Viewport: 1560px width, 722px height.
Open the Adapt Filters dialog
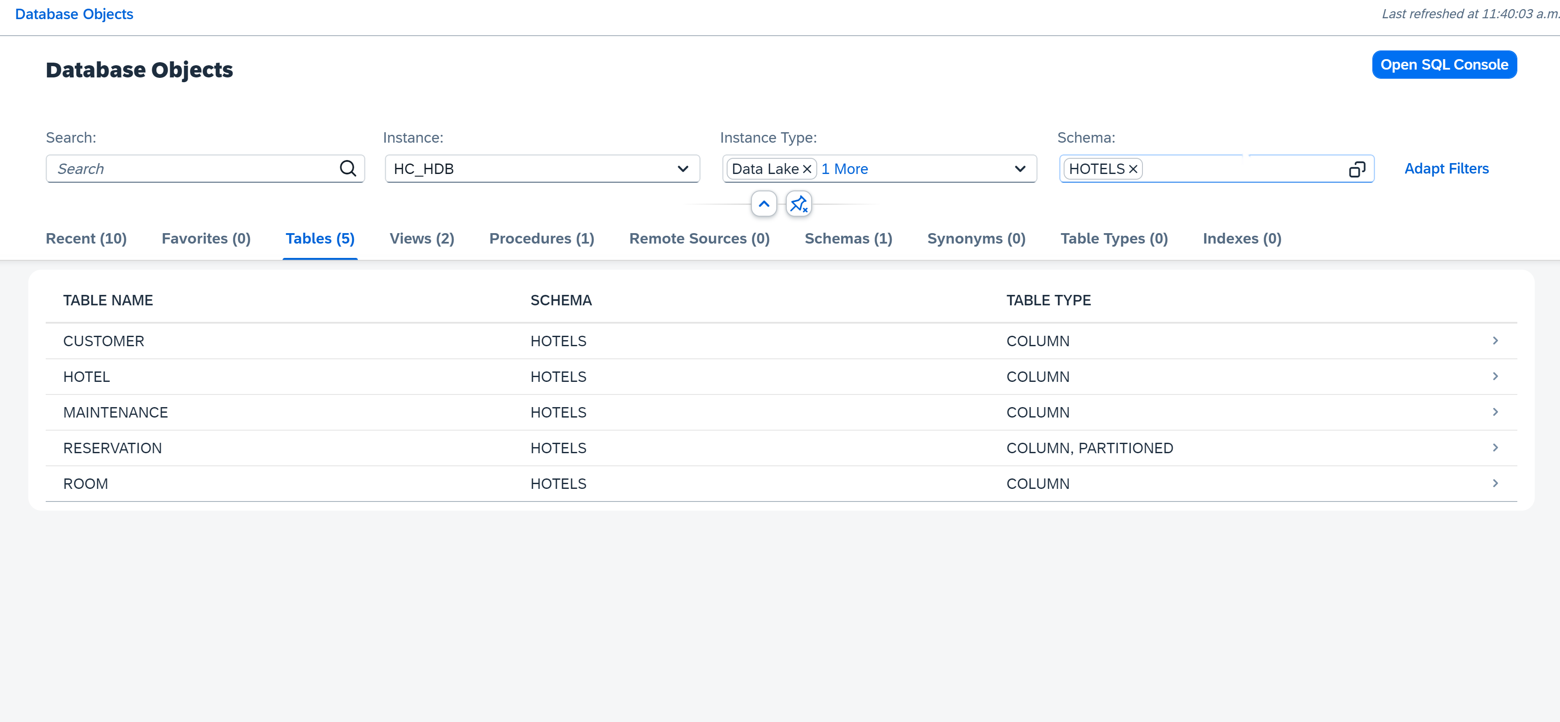1446,168
